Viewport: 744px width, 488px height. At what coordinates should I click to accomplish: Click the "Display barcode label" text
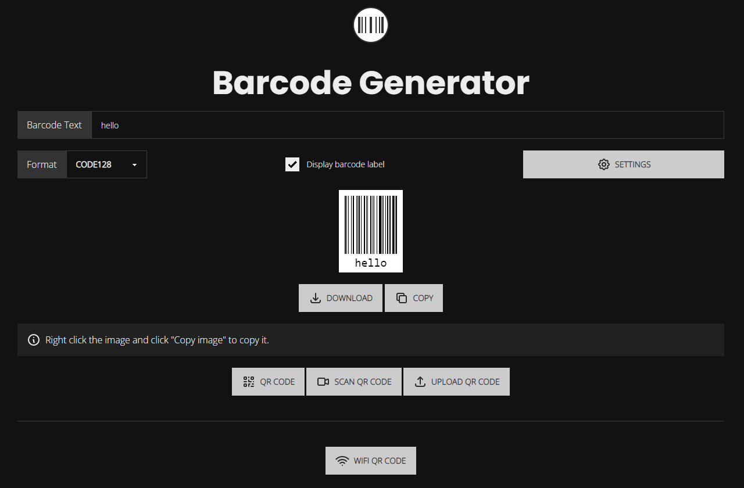(x=345, y=164)
